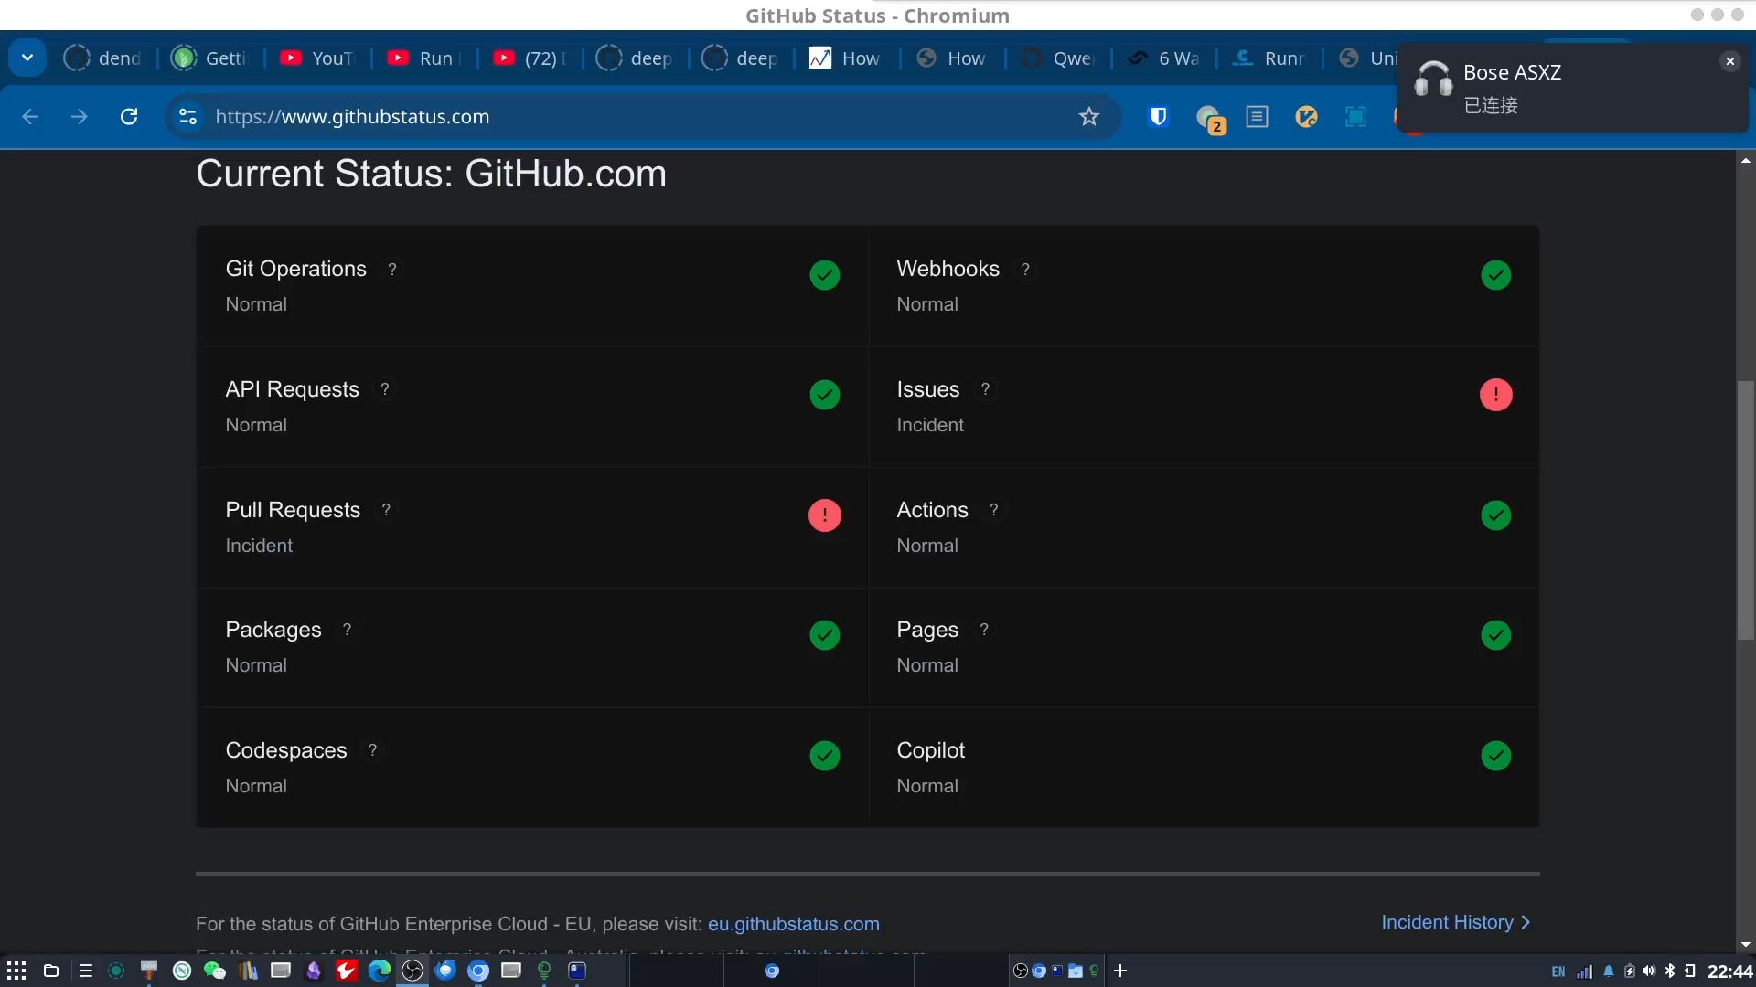Click the help icon next to Webhooks
The height and width of the screenshot is (987, 1756).
[x=1025, y=270]
